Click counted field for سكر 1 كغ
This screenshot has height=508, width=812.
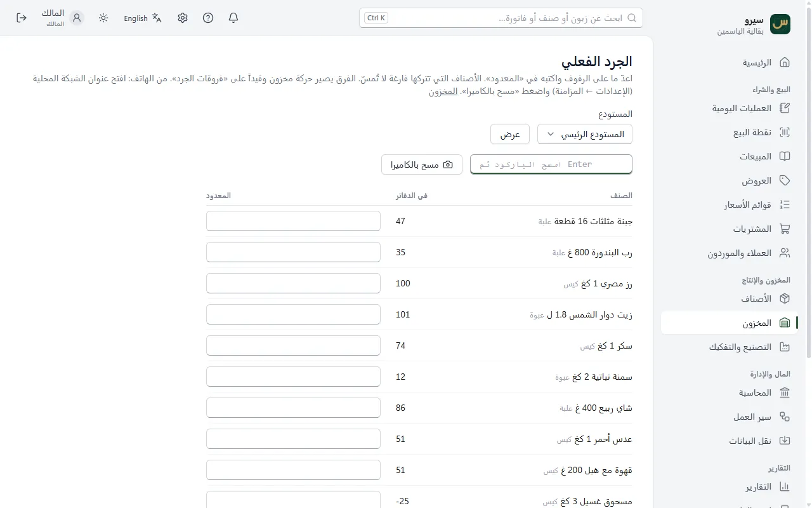click(x=293, y=345)
